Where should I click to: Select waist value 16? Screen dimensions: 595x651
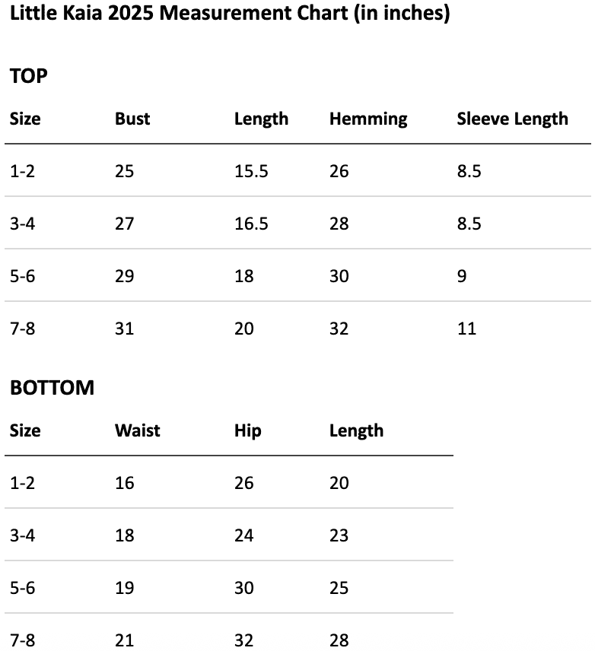[124, 483]
